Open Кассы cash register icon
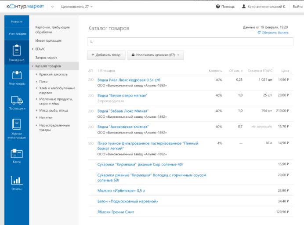This screenshot has height=225, width=304. point(17,153)
